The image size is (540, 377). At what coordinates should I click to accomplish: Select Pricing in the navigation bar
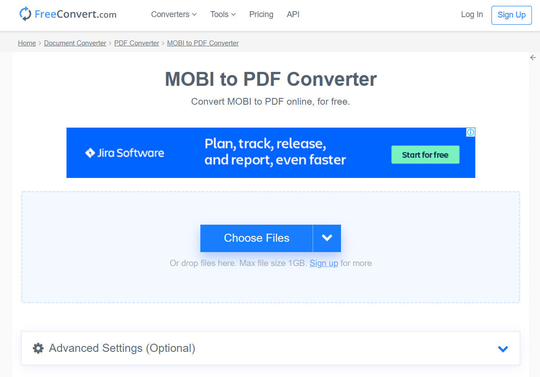[x=261, y=14]
